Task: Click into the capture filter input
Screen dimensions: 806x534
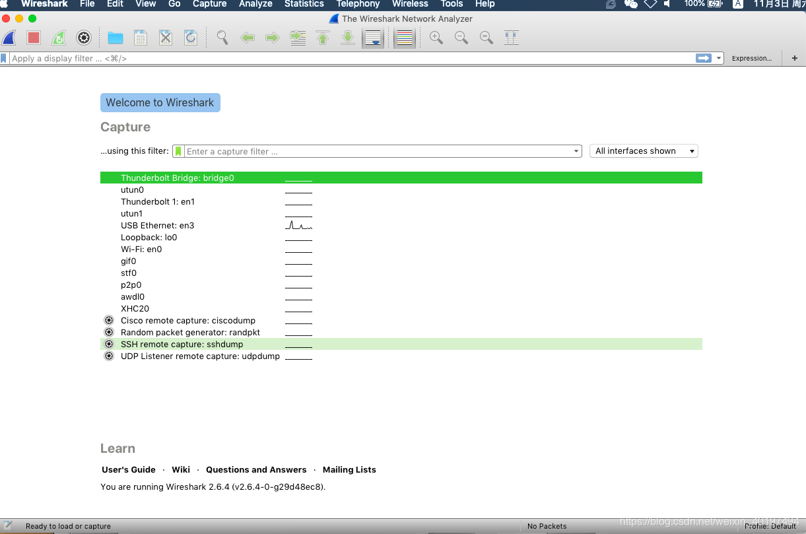Action: (378, 151)
